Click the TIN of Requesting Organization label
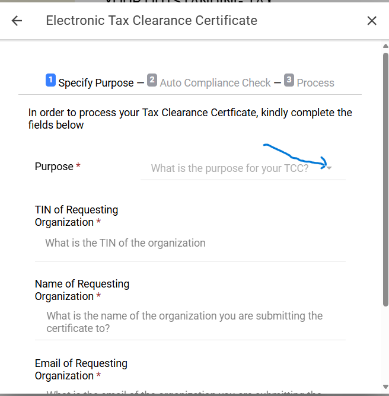This screenshot has height=396, width=389. (76, 216)
